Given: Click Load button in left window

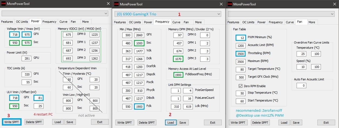Looking at the screenshot, I should 58,122.
